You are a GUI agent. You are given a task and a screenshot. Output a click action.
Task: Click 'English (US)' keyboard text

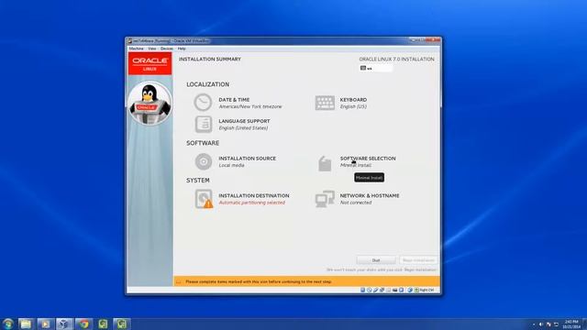point(353,106)
